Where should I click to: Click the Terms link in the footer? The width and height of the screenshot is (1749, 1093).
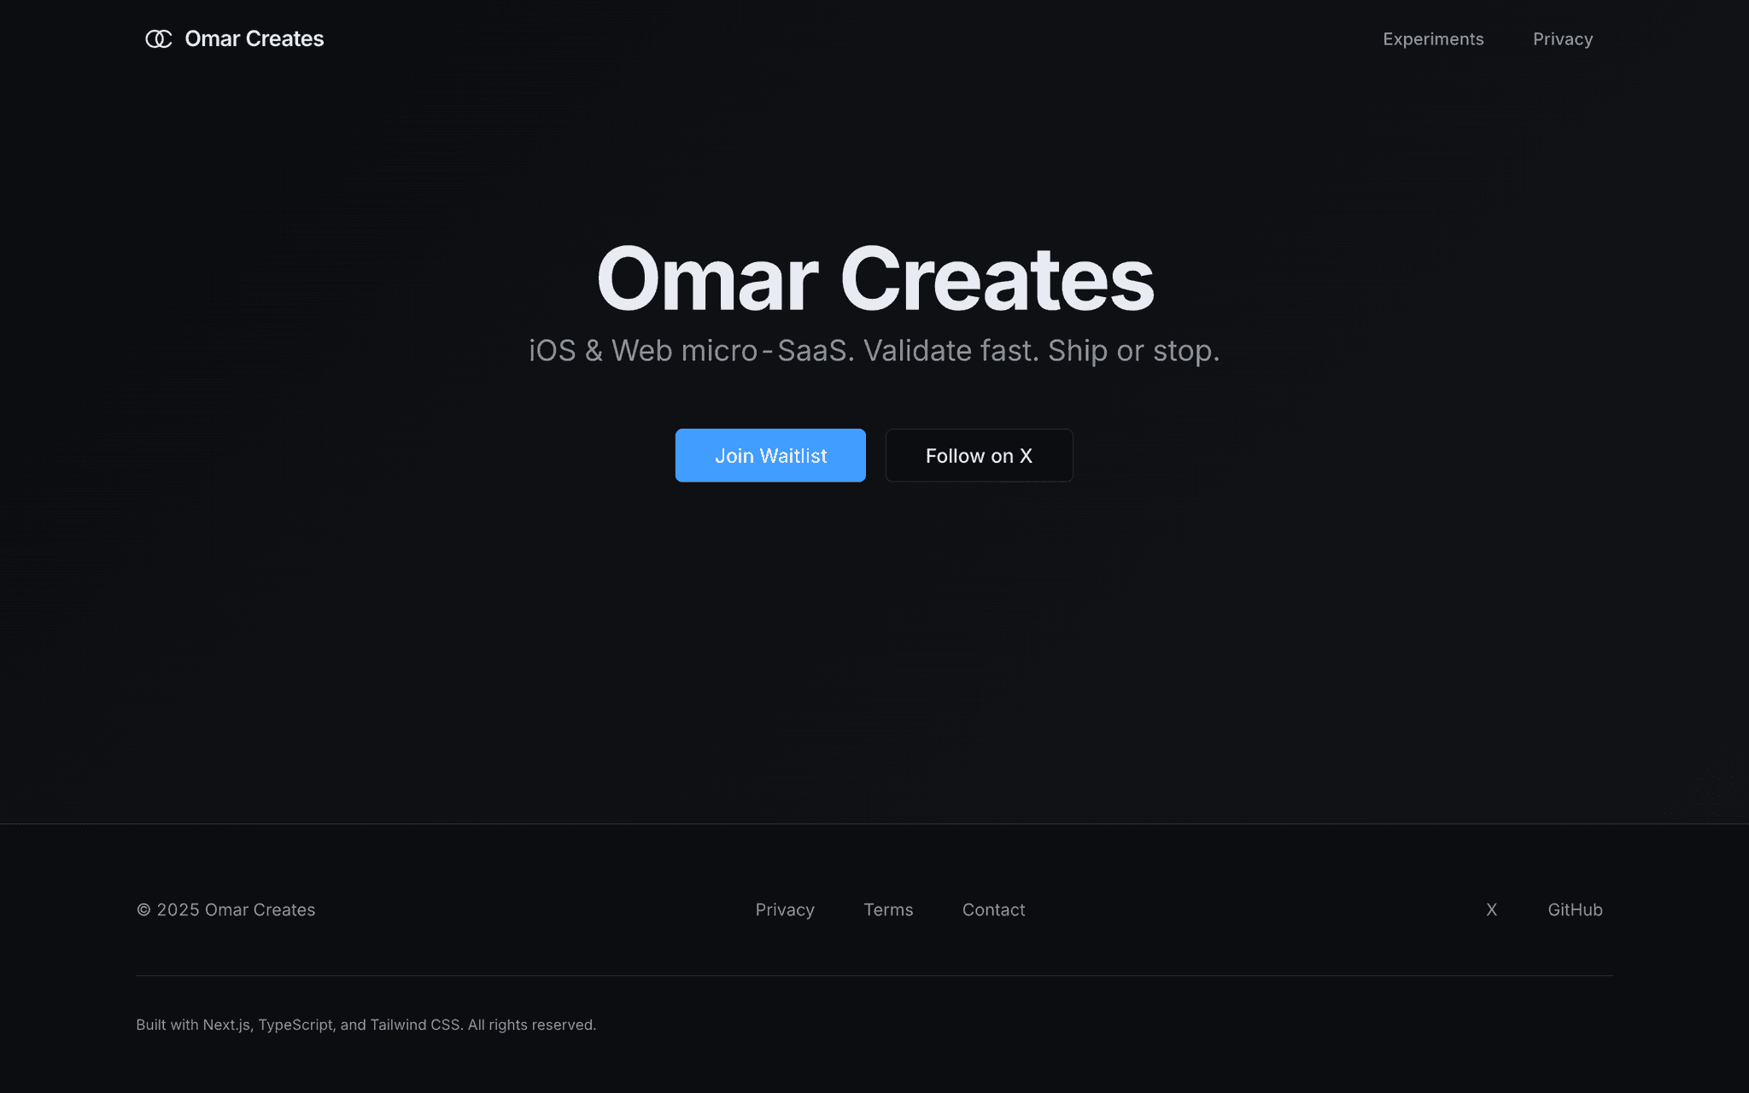(888, 909)
